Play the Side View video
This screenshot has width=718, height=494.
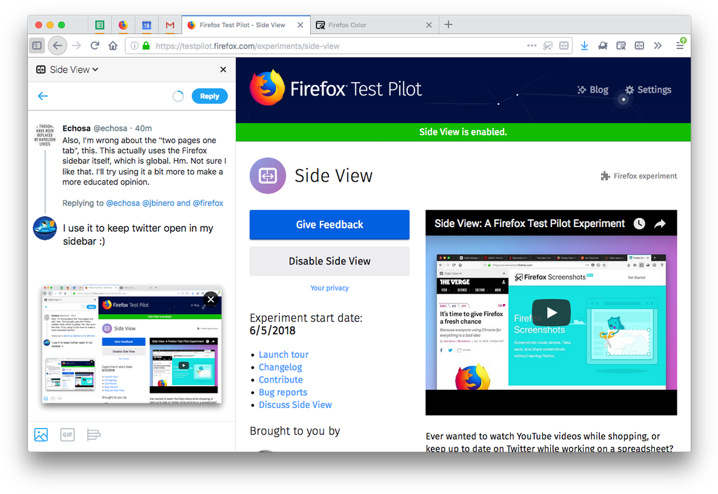click(x=551, y=312)
